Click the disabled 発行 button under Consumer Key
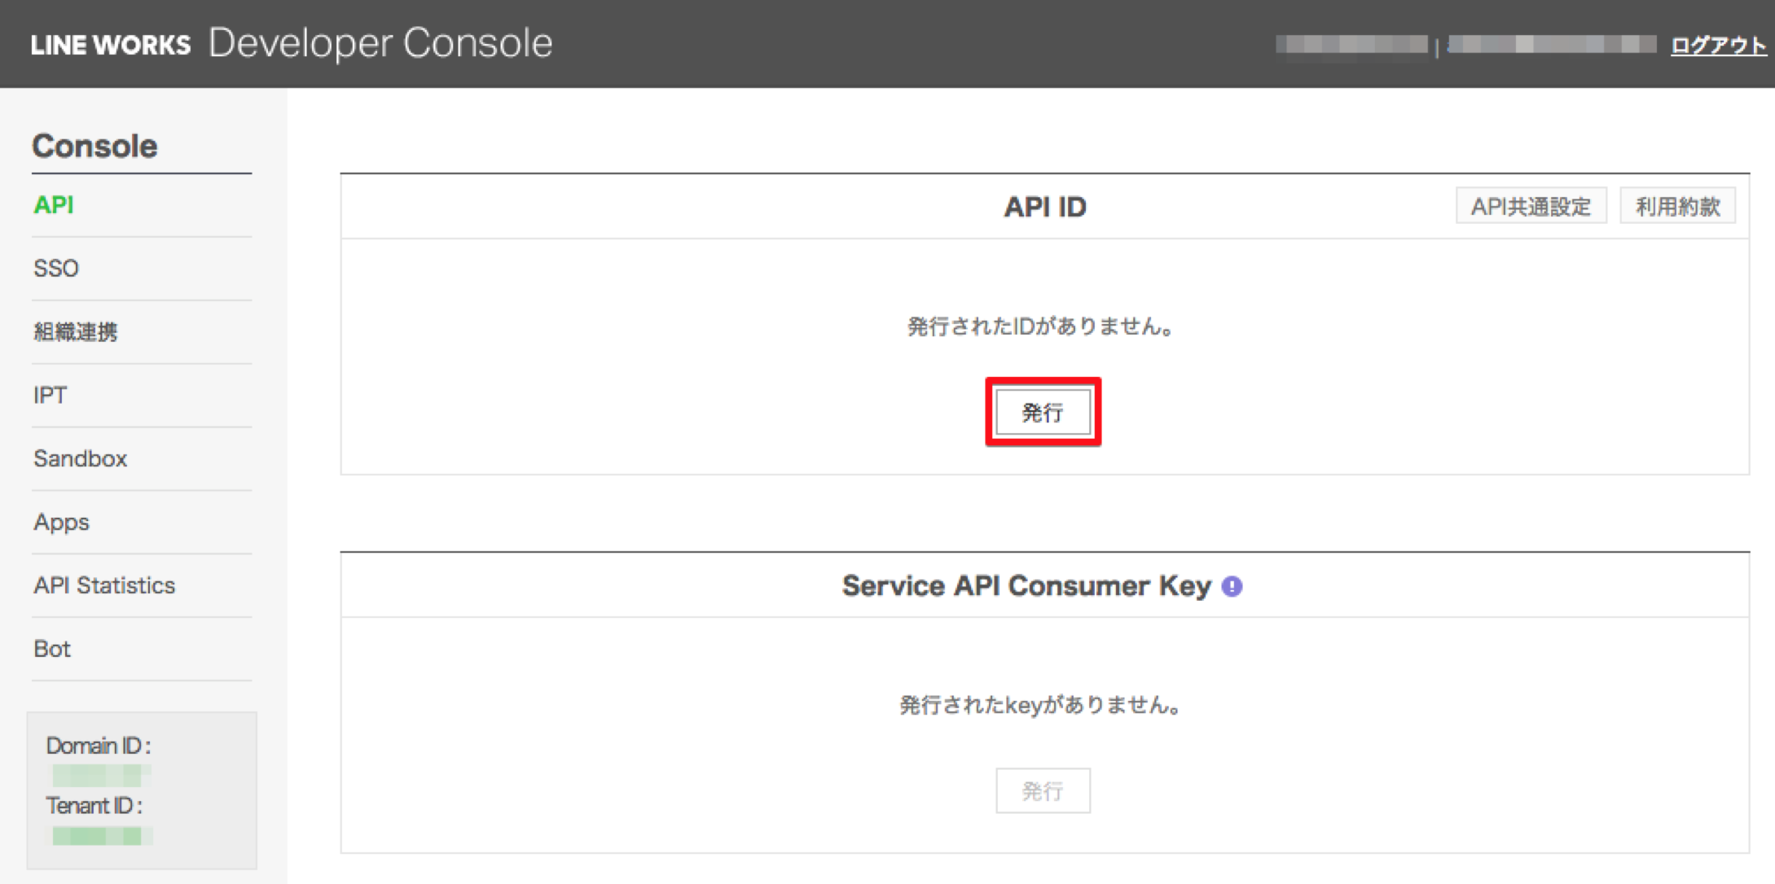Screen dimensions: 1775x884 [x=1043, y=790]
